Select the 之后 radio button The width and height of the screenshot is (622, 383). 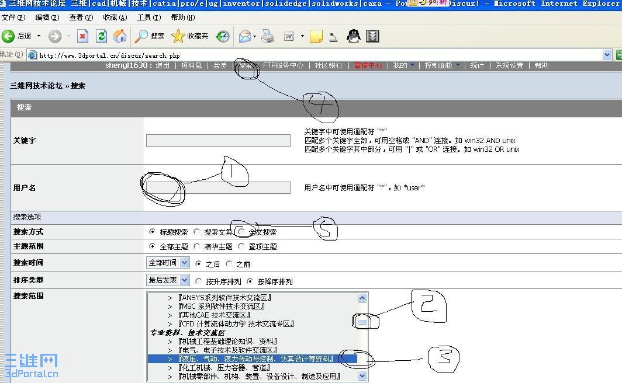point(198,263)
